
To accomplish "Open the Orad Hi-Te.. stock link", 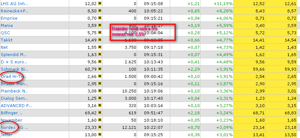I will pos(13,76).
